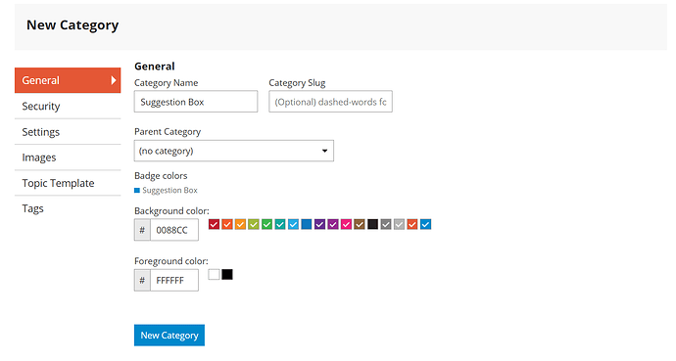Open the Settings tab in sidebar
676x361 pixels.
(x=68, y=132)
